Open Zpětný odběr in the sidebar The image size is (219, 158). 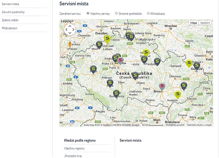tap(10, 20)
